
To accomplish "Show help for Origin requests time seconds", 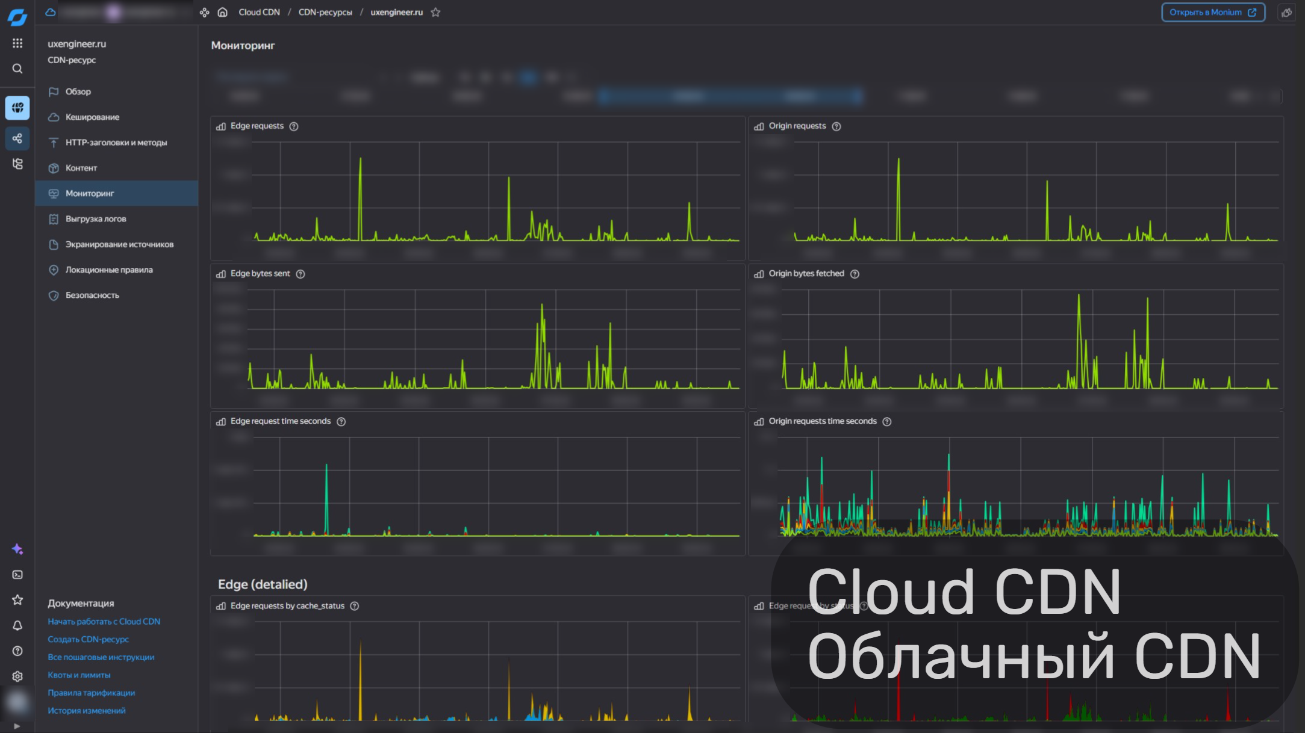I will click(887, 422).
